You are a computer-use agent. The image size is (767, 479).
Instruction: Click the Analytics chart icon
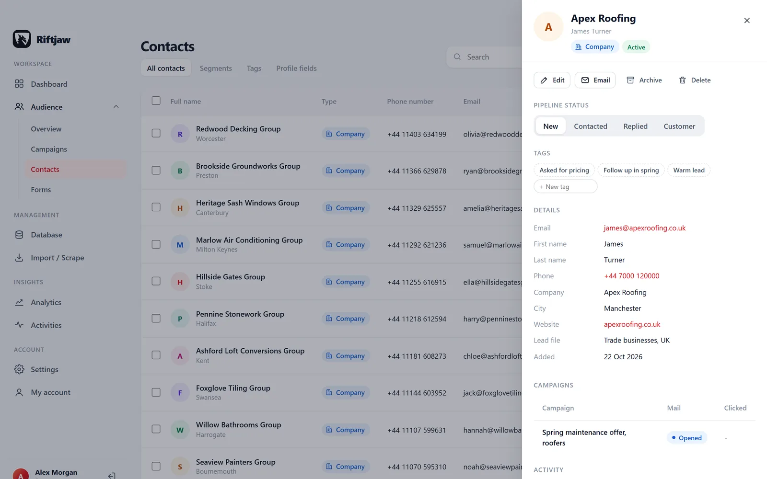tap(19, 302)
